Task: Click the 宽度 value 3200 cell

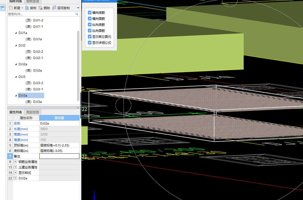Action: point(59,134)
